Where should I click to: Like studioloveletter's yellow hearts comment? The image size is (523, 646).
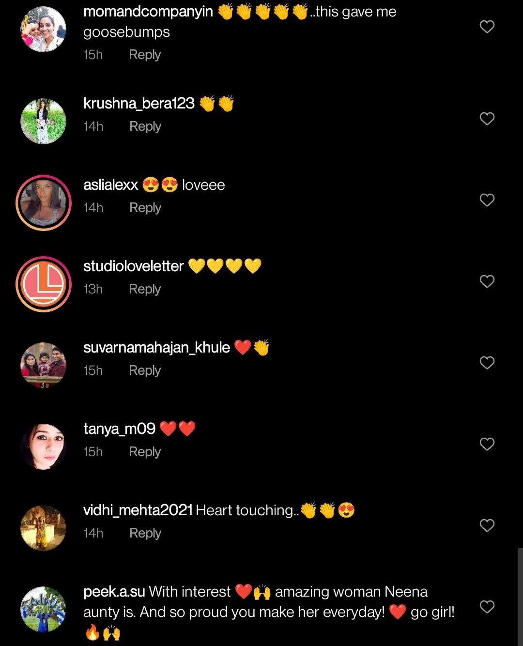pos(487,281)
